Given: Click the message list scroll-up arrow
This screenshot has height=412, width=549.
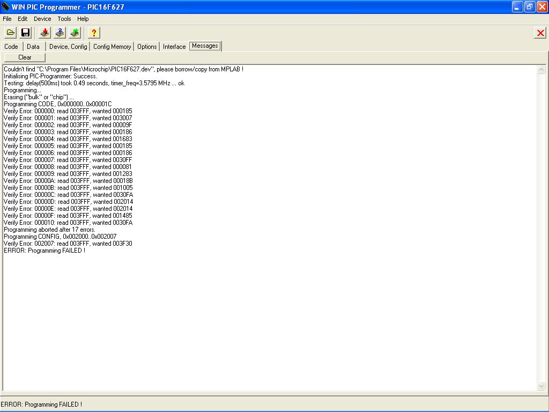Looking at the screenshot, I should click(541, 69).
